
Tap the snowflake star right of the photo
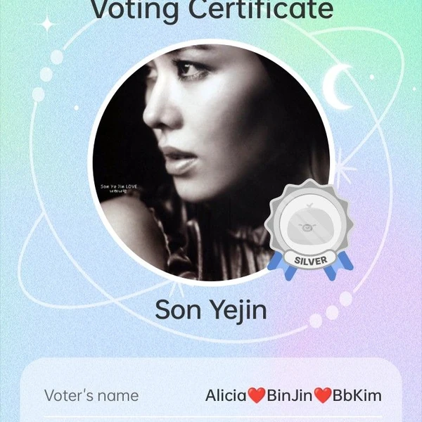[x=343, y=169]
